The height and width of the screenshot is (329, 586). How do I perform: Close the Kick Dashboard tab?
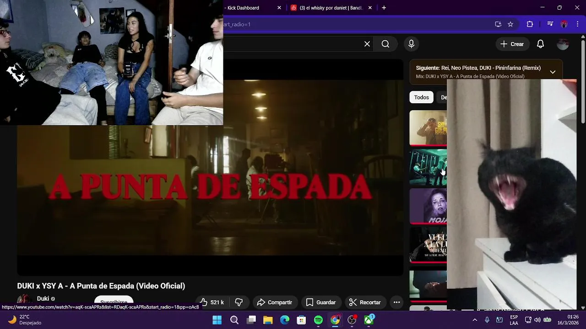click(x=279, y=8)
